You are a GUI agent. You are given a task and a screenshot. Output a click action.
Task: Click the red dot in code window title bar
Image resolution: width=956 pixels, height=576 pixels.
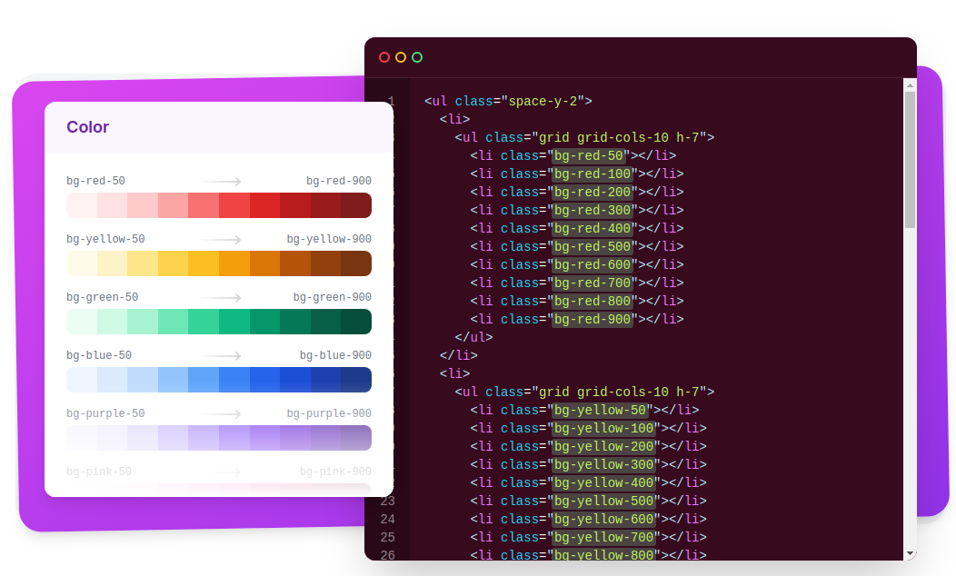[384, 57]
